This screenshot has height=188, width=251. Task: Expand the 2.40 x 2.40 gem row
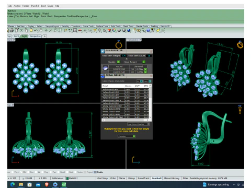[x=145, y=72]
